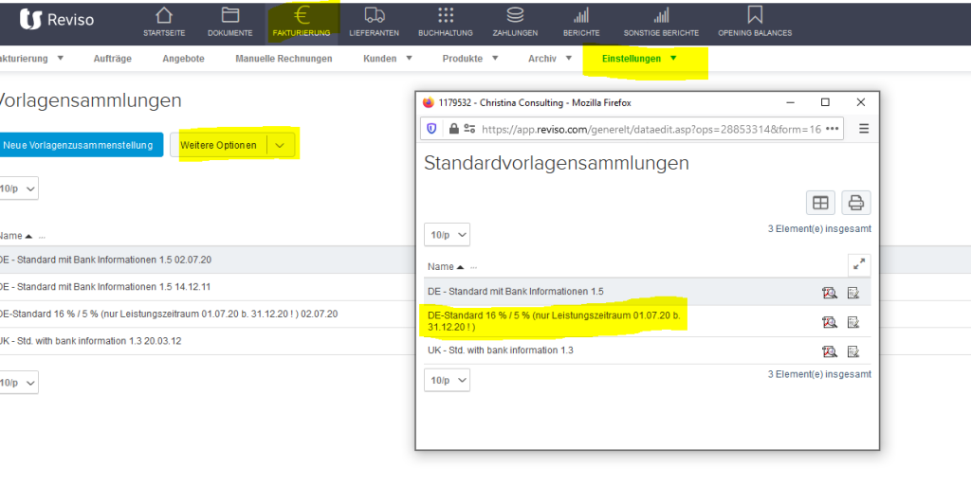
Task: Open the Startseite home icon
Action: point(164,15)
